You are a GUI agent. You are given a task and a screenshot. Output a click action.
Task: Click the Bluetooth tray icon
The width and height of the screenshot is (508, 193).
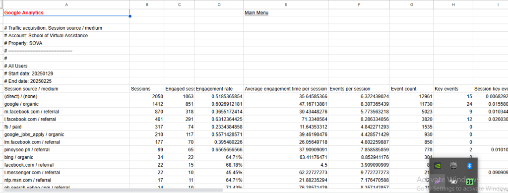pyautogui.click(x=469, y=166)
